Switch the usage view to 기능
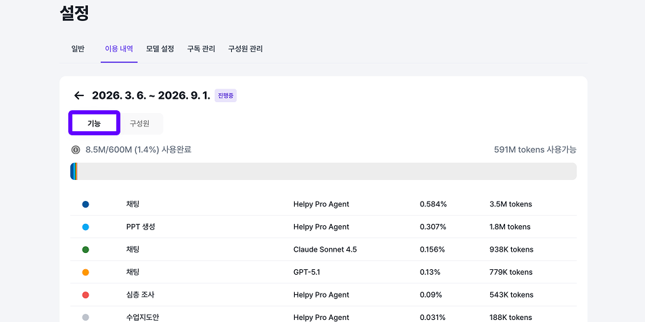Screen dimensions: 645x322 click(x=94, y=124)
